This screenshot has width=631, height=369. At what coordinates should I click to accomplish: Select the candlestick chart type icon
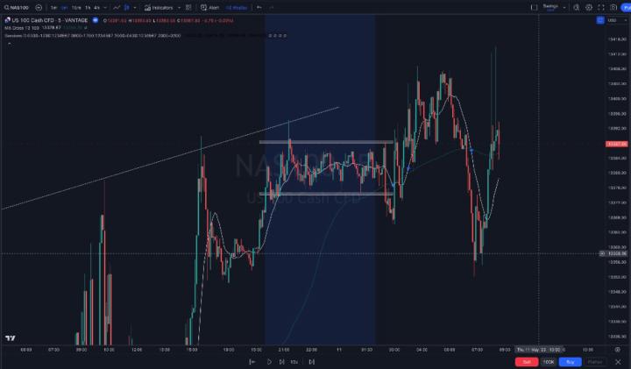click(127, 7)
